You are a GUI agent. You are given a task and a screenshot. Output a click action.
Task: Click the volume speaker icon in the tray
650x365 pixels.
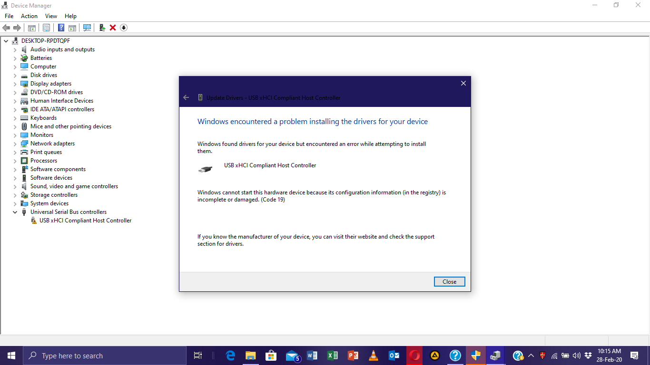[x=576, y=355]
